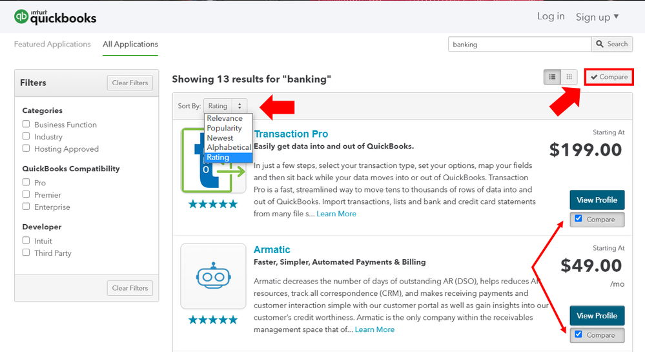Uncheck Compare for Transaction Pro

[578, 218]
